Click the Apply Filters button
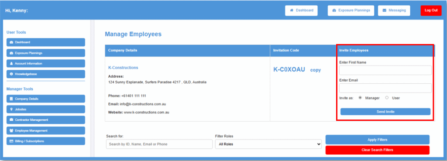The width and height of the screenshot is (447, 161). pyautogui.click(x=378, y=140)
